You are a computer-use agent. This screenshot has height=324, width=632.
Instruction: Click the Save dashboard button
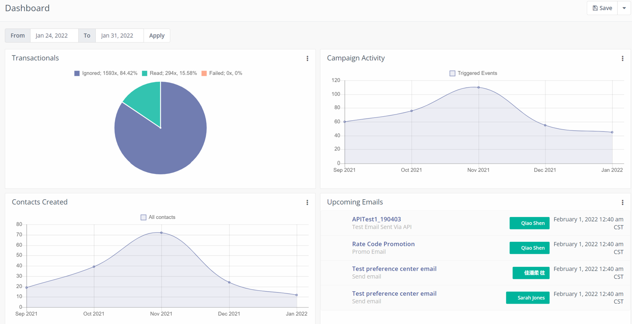602,8
